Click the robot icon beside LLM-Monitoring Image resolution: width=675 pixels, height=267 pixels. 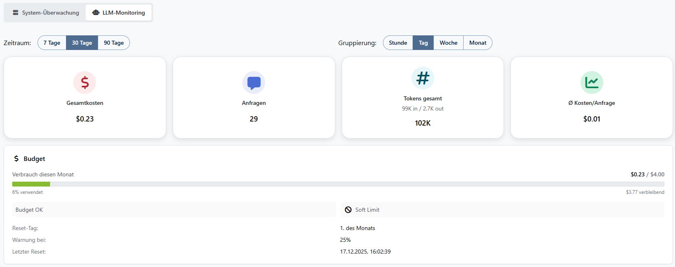pos(96,13)
